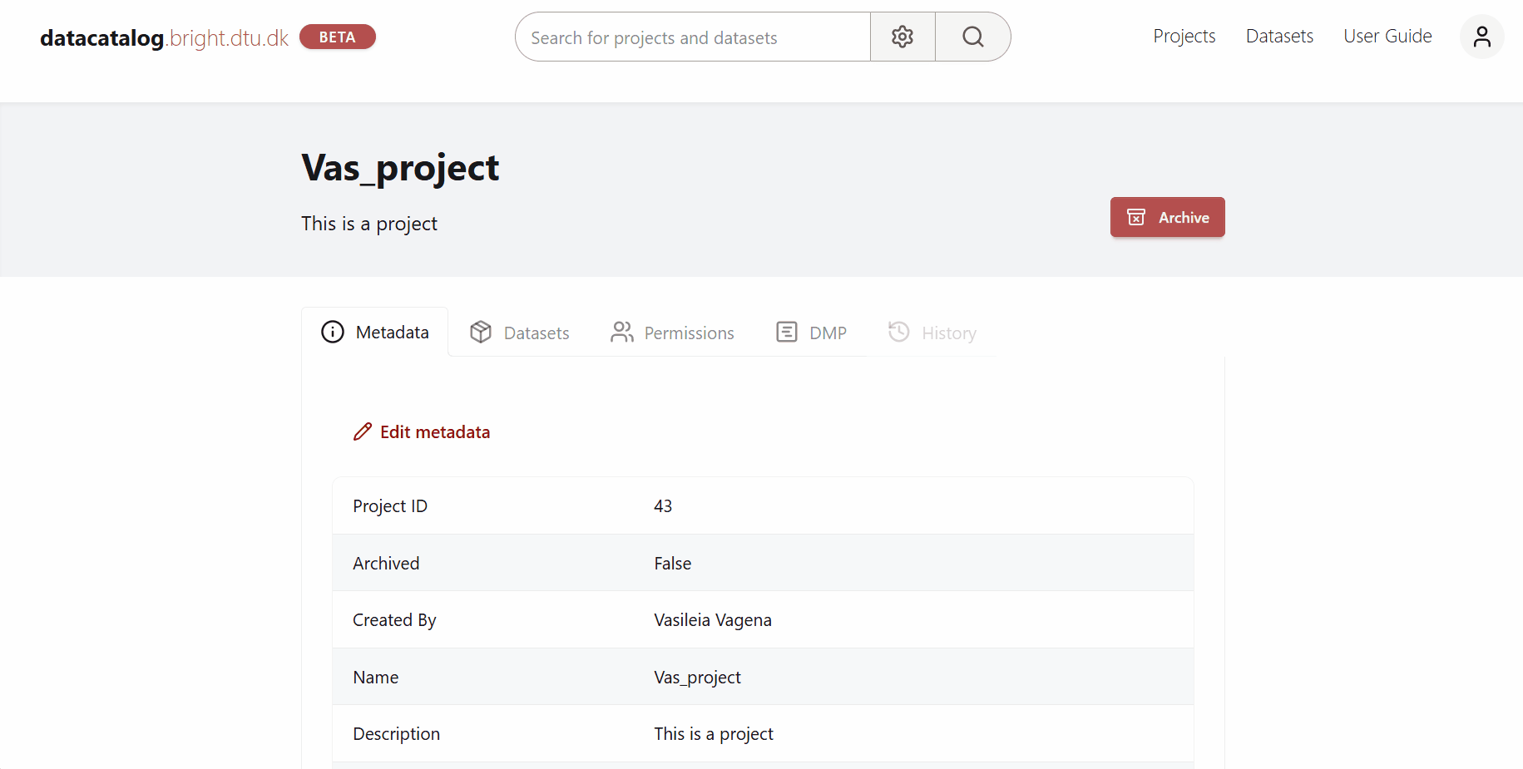
Task: Open the Permissions tab
Action: [689, 333]
